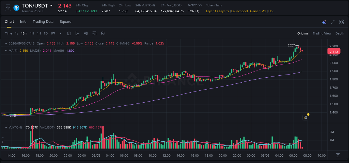Click the Networks TON (1) label
Viewport: 349px width, 163px height.
click(x=193, y=11)
